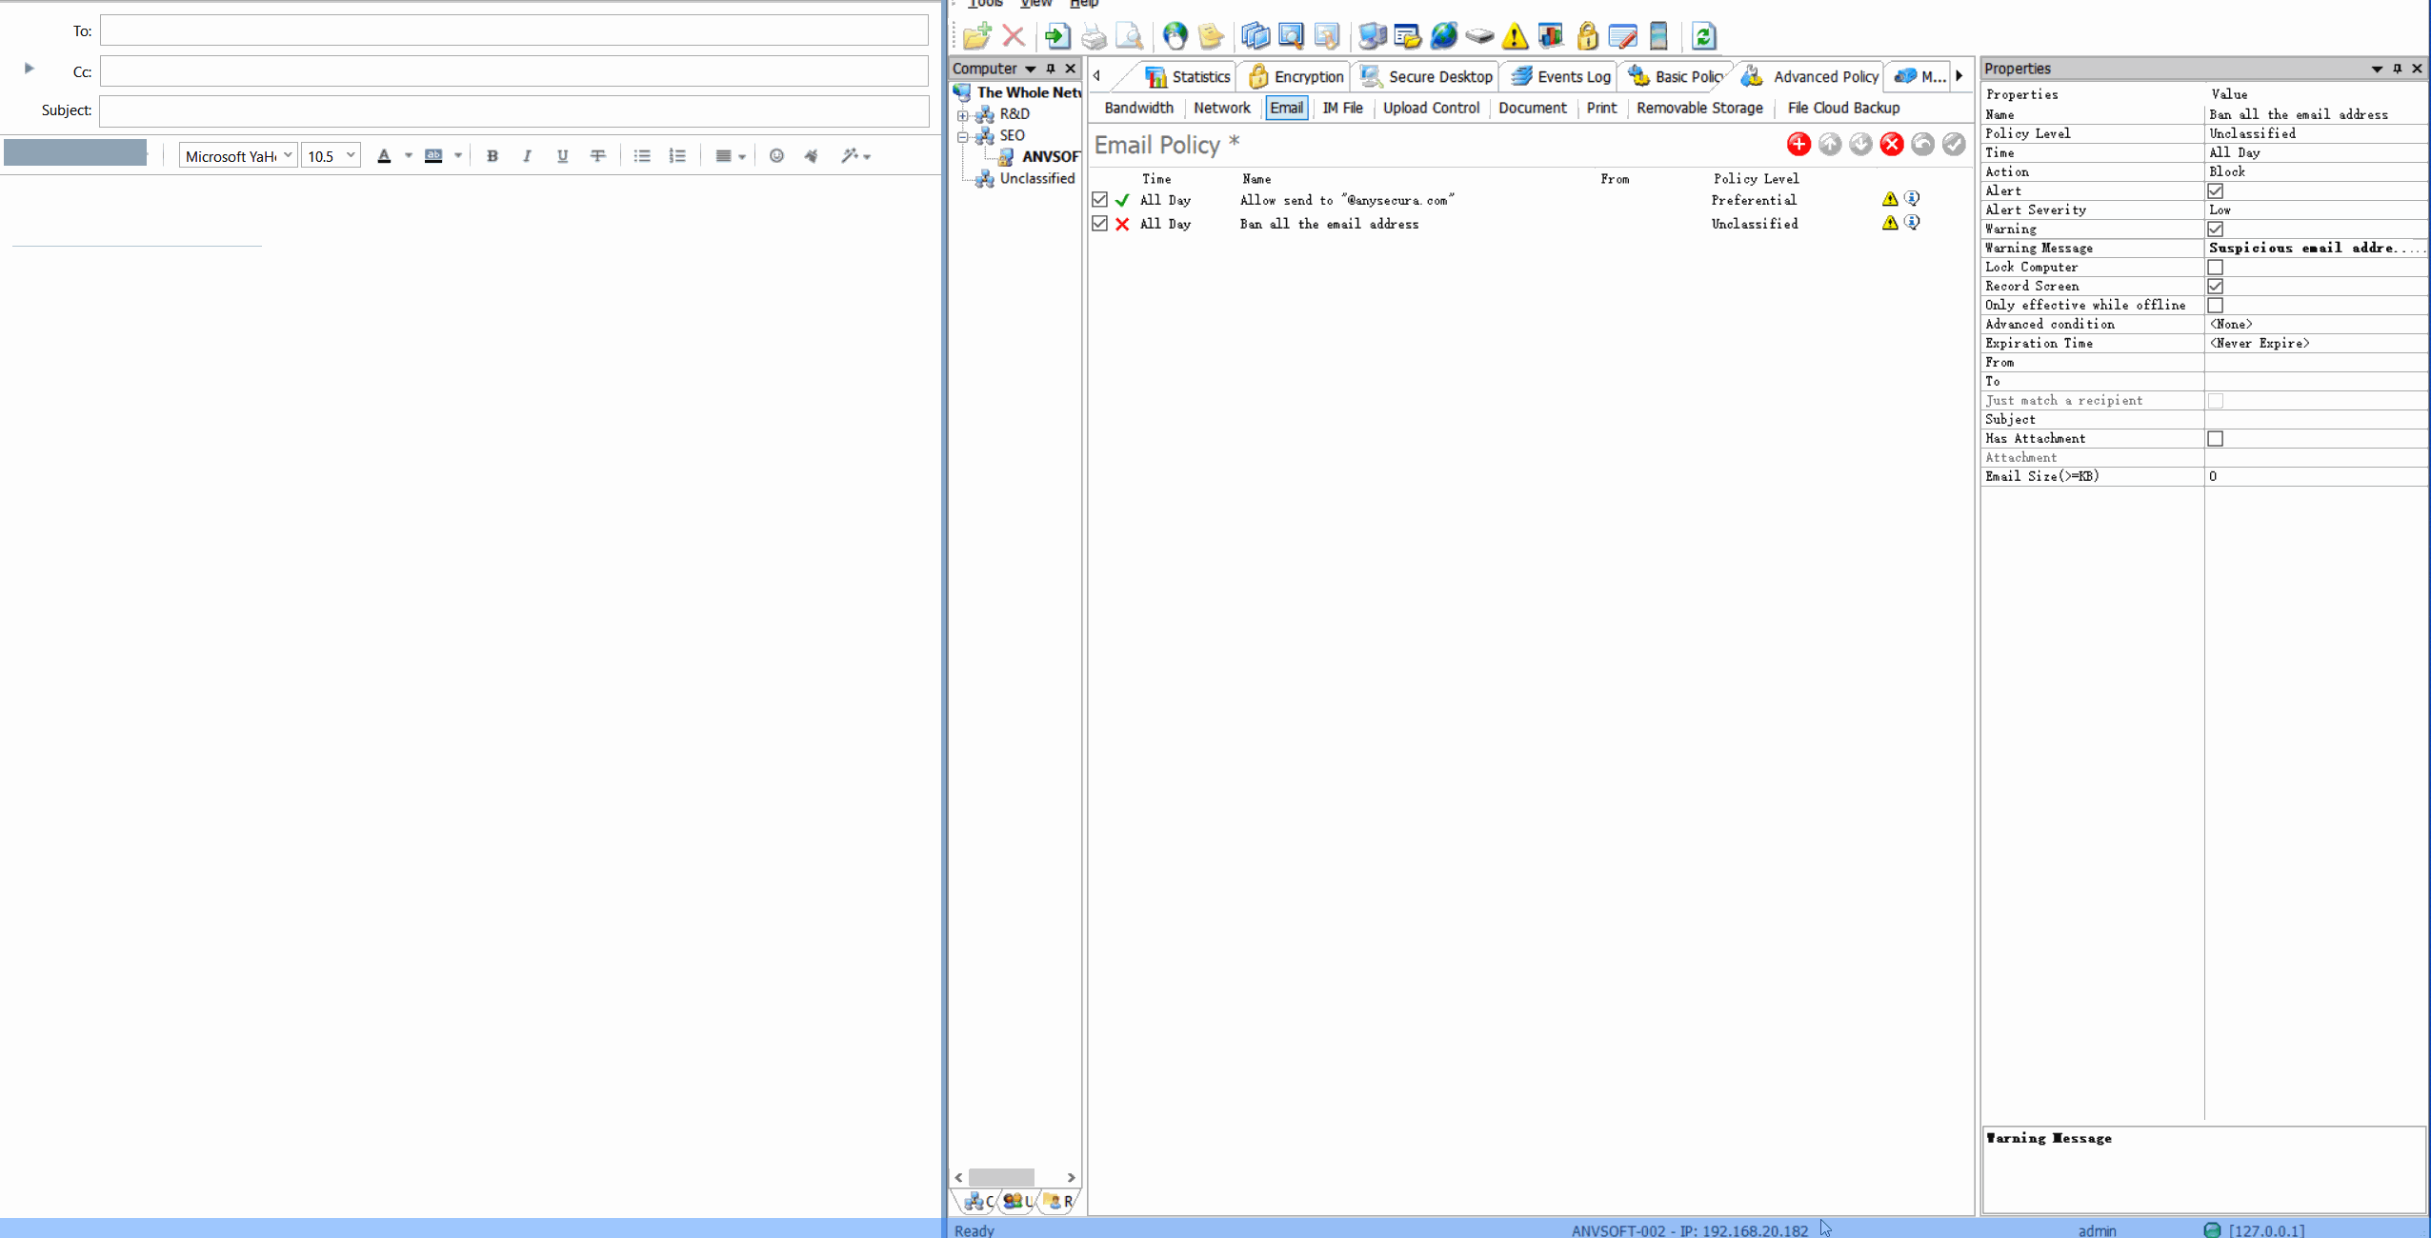This screenshot has height=1238, width=2431.
Task: Expand the R&D node in the computer tree
Action: point(962,113)
